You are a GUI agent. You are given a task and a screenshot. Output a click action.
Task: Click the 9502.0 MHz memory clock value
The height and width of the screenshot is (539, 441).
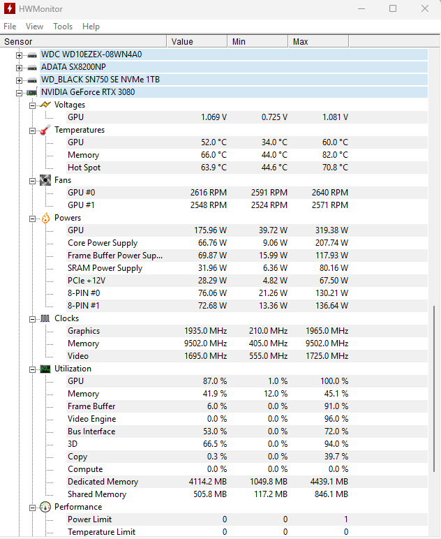point(205,344)
